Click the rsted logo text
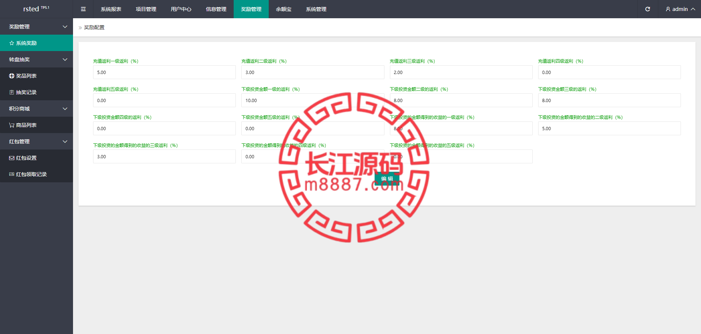Image resolution: width=701 pixels, height=334 pixels. point(31,9)
